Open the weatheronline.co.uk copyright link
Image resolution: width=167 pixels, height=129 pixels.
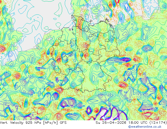pyautogui.click(x=145, y=127)
